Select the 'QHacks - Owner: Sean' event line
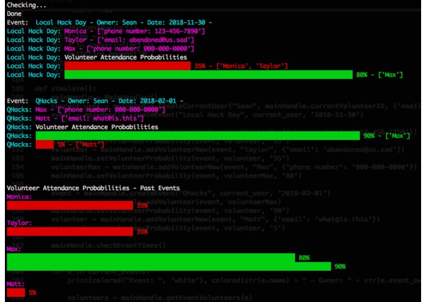The width and height of the screenshot is (426, 302). coord(95,101)
